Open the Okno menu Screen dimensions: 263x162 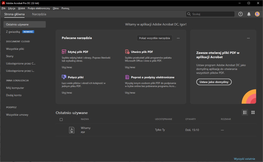(x=56, y=8)
